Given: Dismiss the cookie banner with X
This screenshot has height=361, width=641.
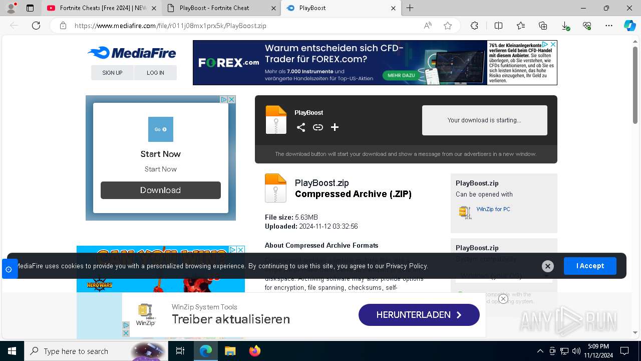Looking at the screenshot, I should 548,266.
